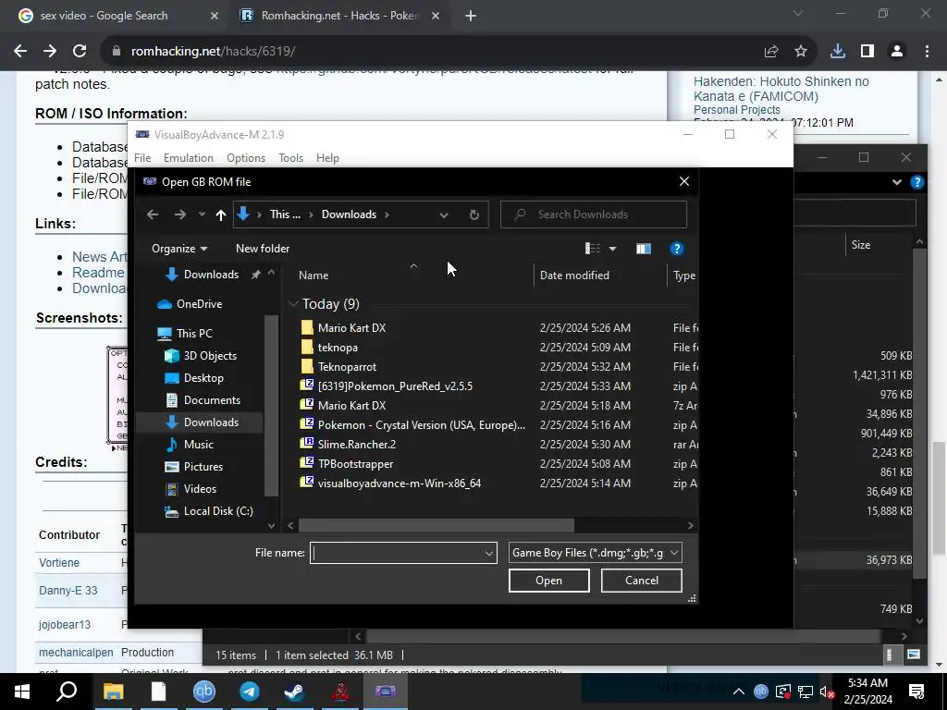The image size is (947, 710).
Task: Open the taskbar clock showing 5:34 AM
Action: [x=867, y=692]
